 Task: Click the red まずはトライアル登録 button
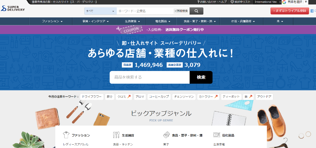pyautogui.click(x=290, y=11)
